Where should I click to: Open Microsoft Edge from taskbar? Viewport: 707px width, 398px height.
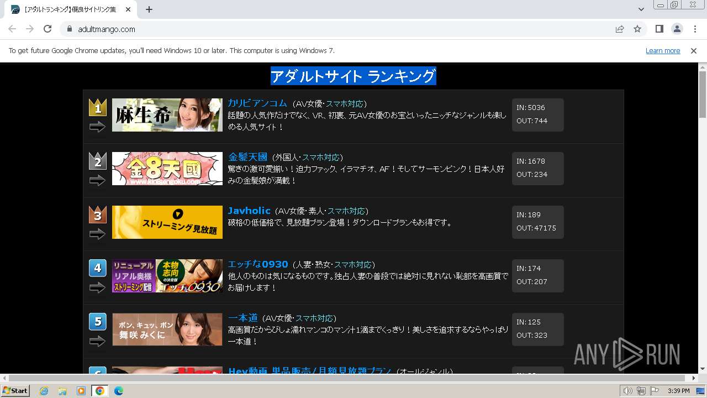(x=119, y=391)
